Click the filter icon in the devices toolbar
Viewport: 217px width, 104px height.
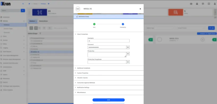click(44, 28)
